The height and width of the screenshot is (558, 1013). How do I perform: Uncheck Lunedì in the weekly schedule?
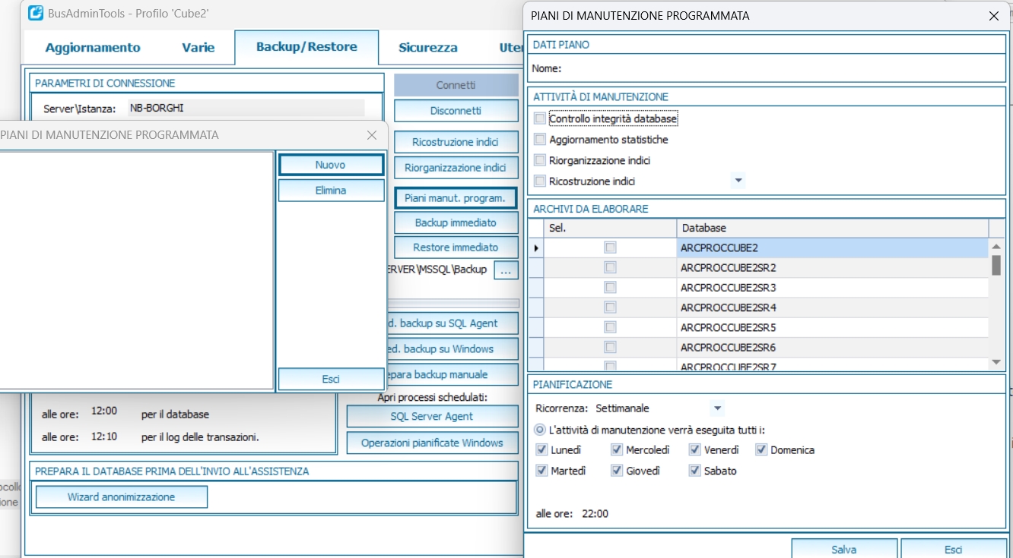pos(541,449)
